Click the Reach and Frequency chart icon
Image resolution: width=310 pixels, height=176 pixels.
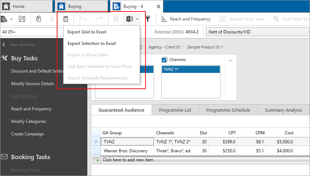click(164, 19)
